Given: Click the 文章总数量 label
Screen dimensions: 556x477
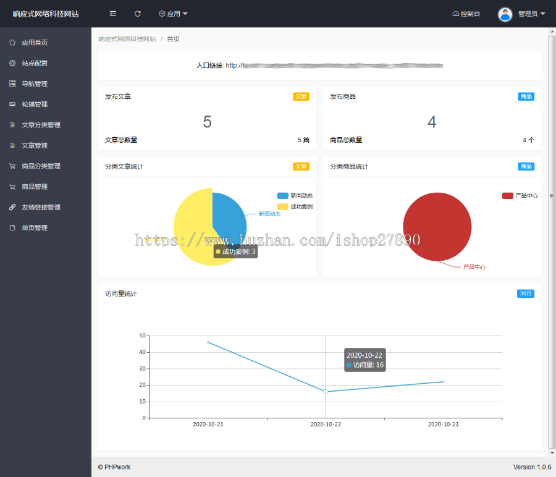Looking at the screenshot, I should tap(121, 140).
